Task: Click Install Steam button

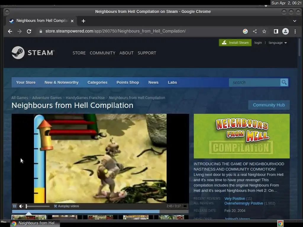Action: click(x=235, y=43)
